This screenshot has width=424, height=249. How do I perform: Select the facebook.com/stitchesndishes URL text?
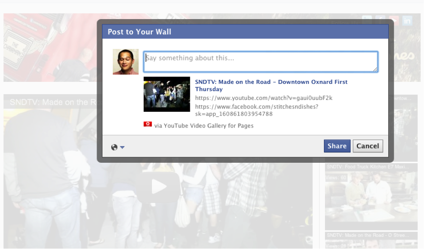coord(256,110)
